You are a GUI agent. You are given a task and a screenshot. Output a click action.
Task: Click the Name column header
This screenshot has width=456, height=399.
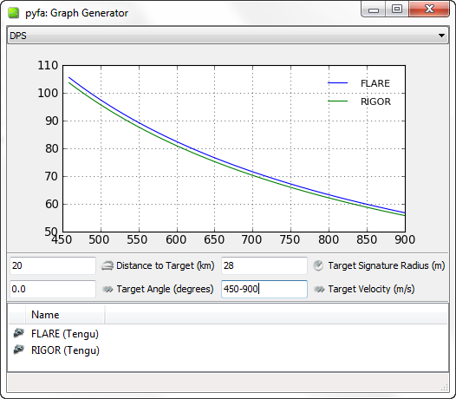(65, 315)
